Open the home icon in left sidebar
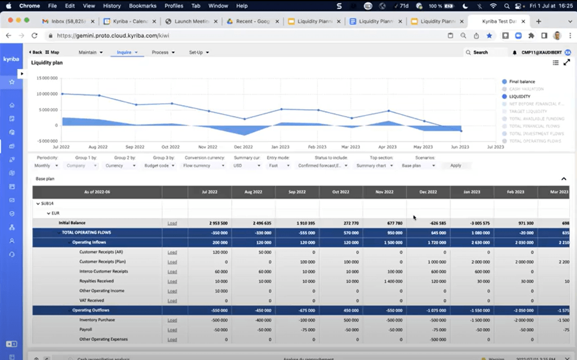 [12, 105]
